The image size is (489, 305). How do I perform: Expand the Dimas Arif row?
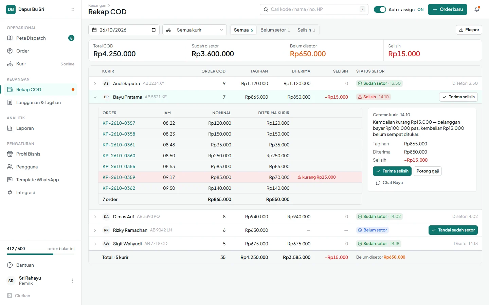(x=95, y=217)
